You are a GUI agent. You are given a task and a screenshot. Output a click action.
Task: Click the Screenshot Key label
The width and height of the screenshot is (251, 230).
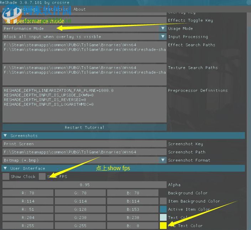[x=185, y=144]
